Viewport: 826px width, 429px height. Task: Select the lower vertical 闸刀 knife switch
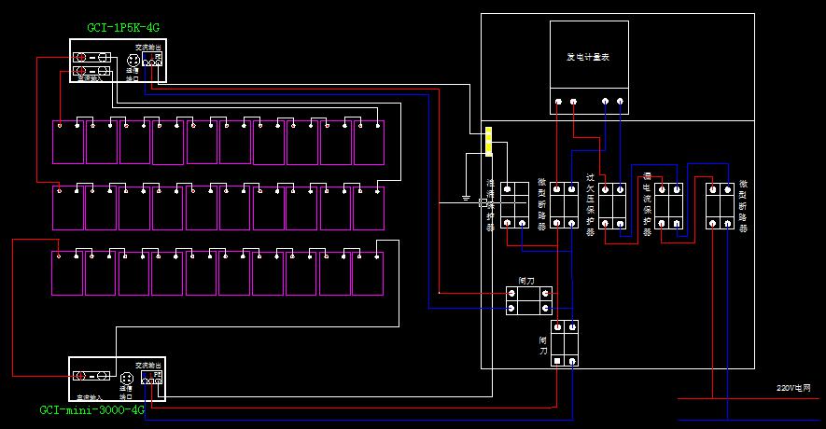tap(564, 342)
